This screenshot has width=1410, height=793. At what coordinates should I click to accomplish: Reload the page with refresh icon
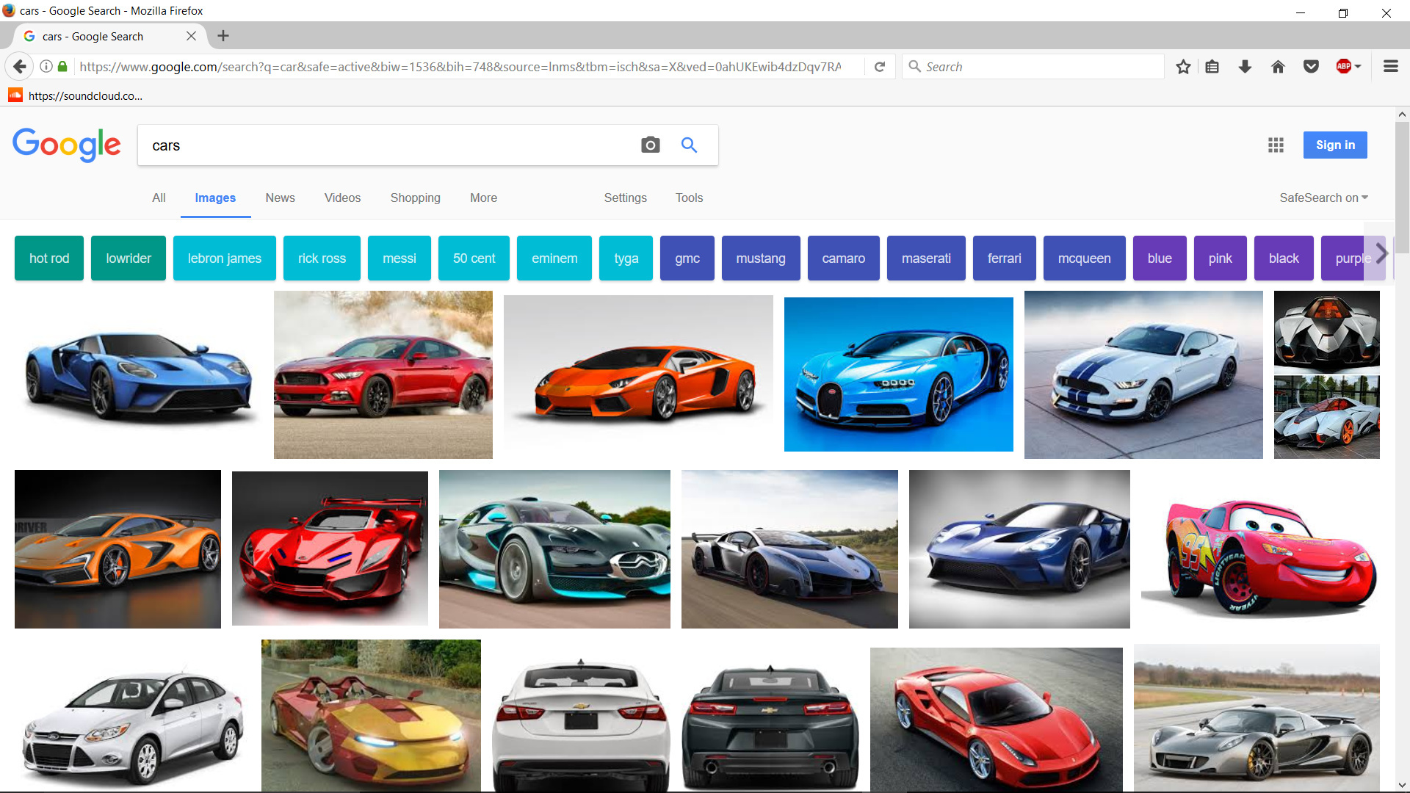[x=880, y=67]
